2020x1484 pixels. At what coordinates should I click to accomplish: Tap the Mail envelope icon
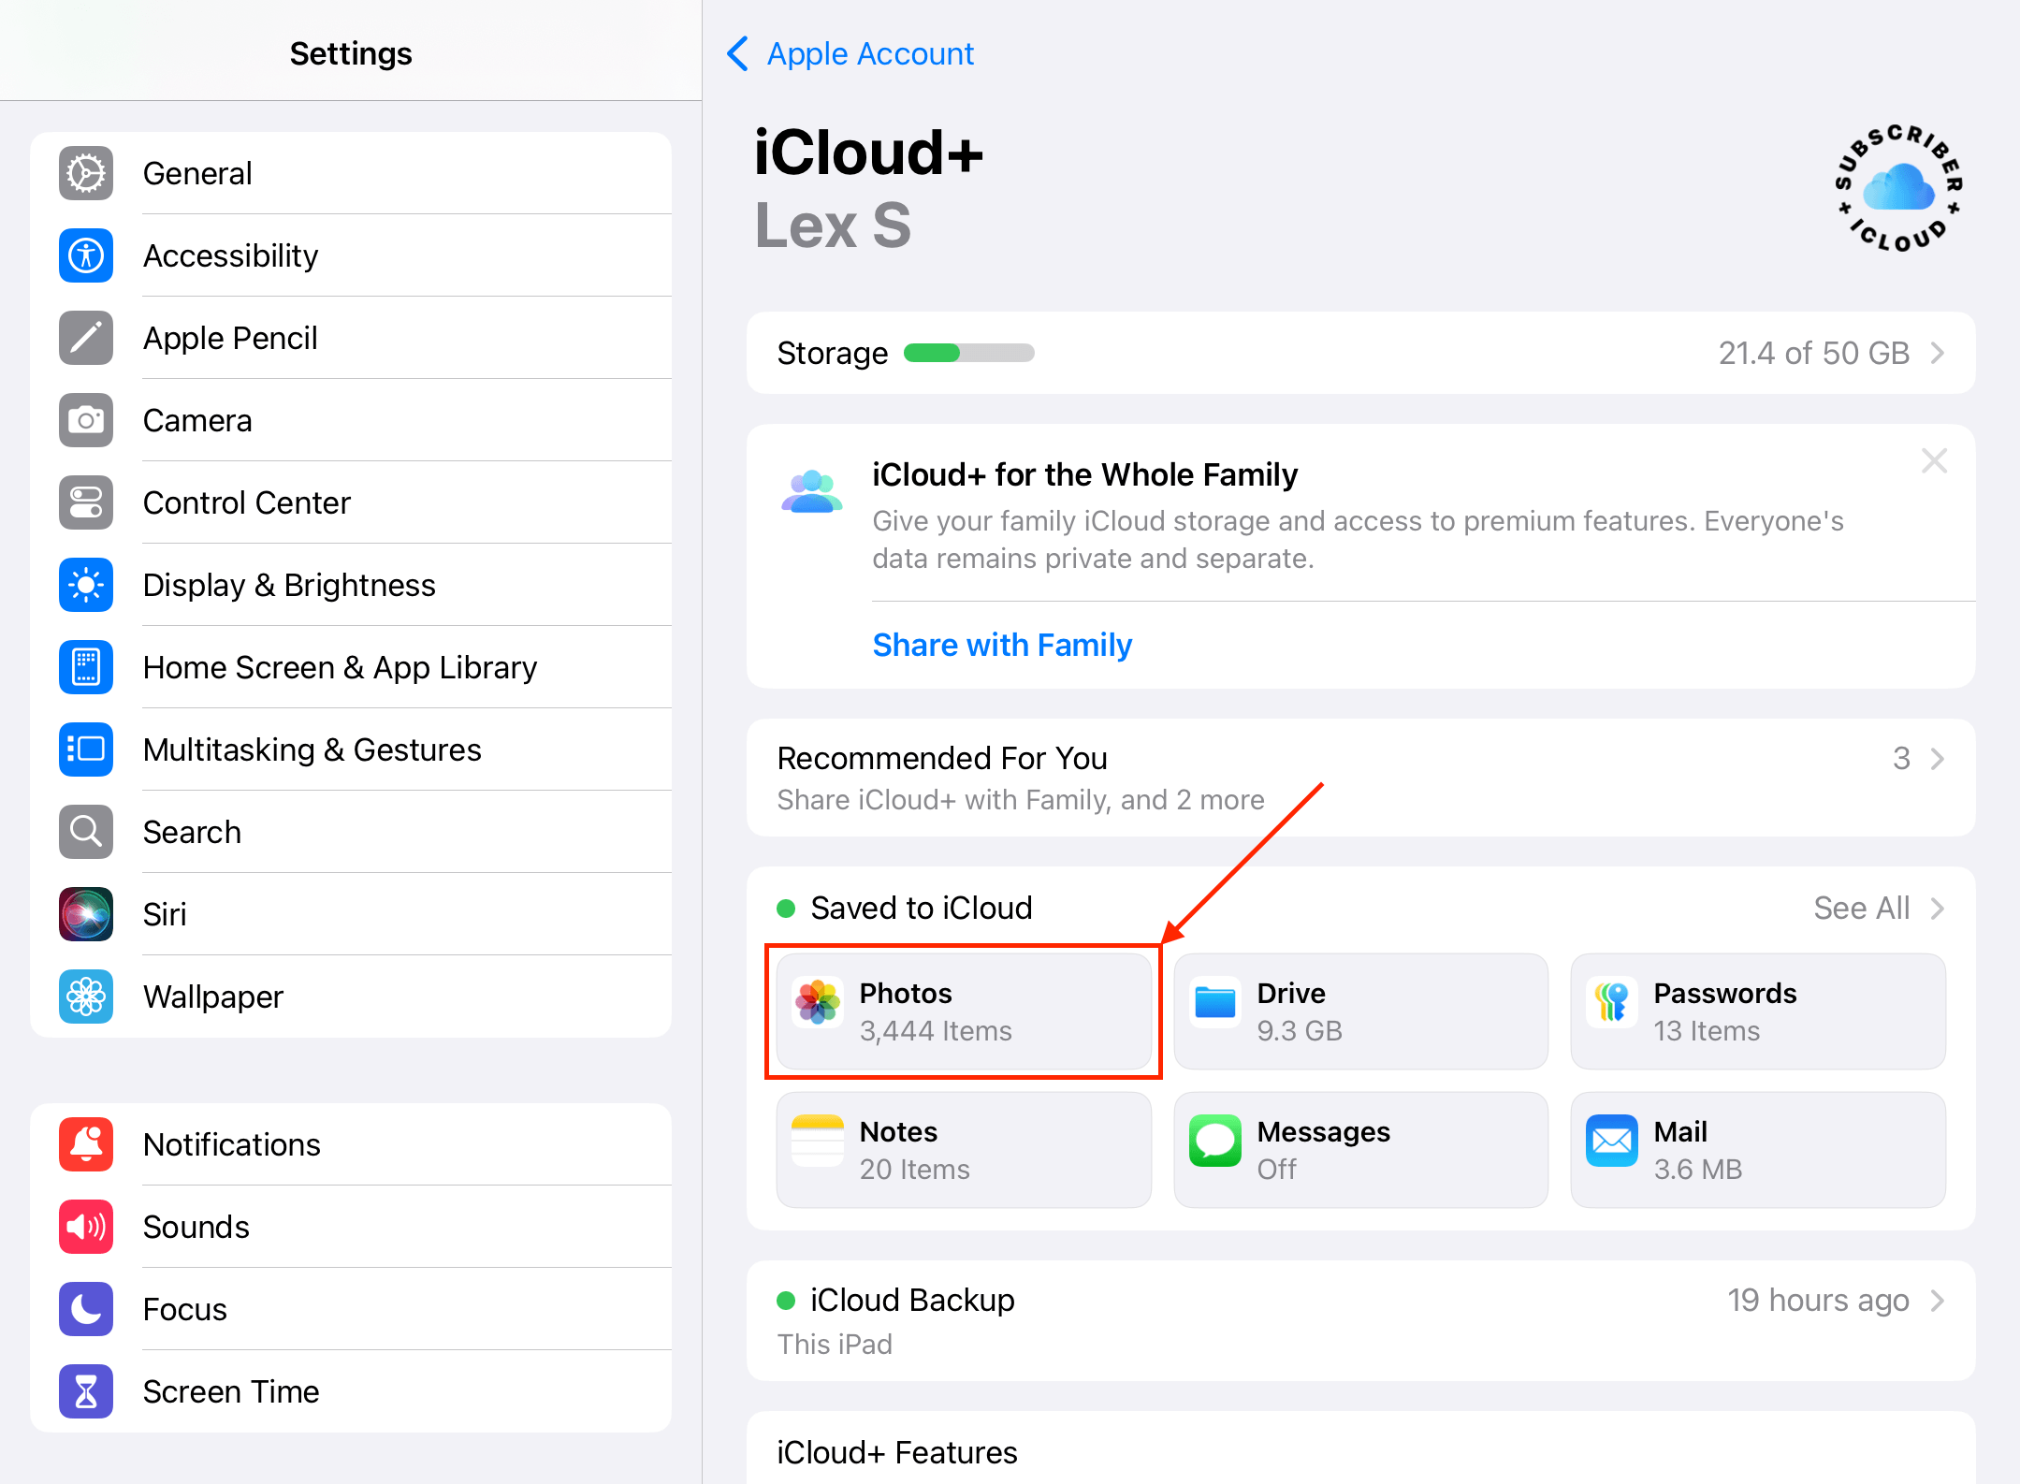coord(1612,1141)
